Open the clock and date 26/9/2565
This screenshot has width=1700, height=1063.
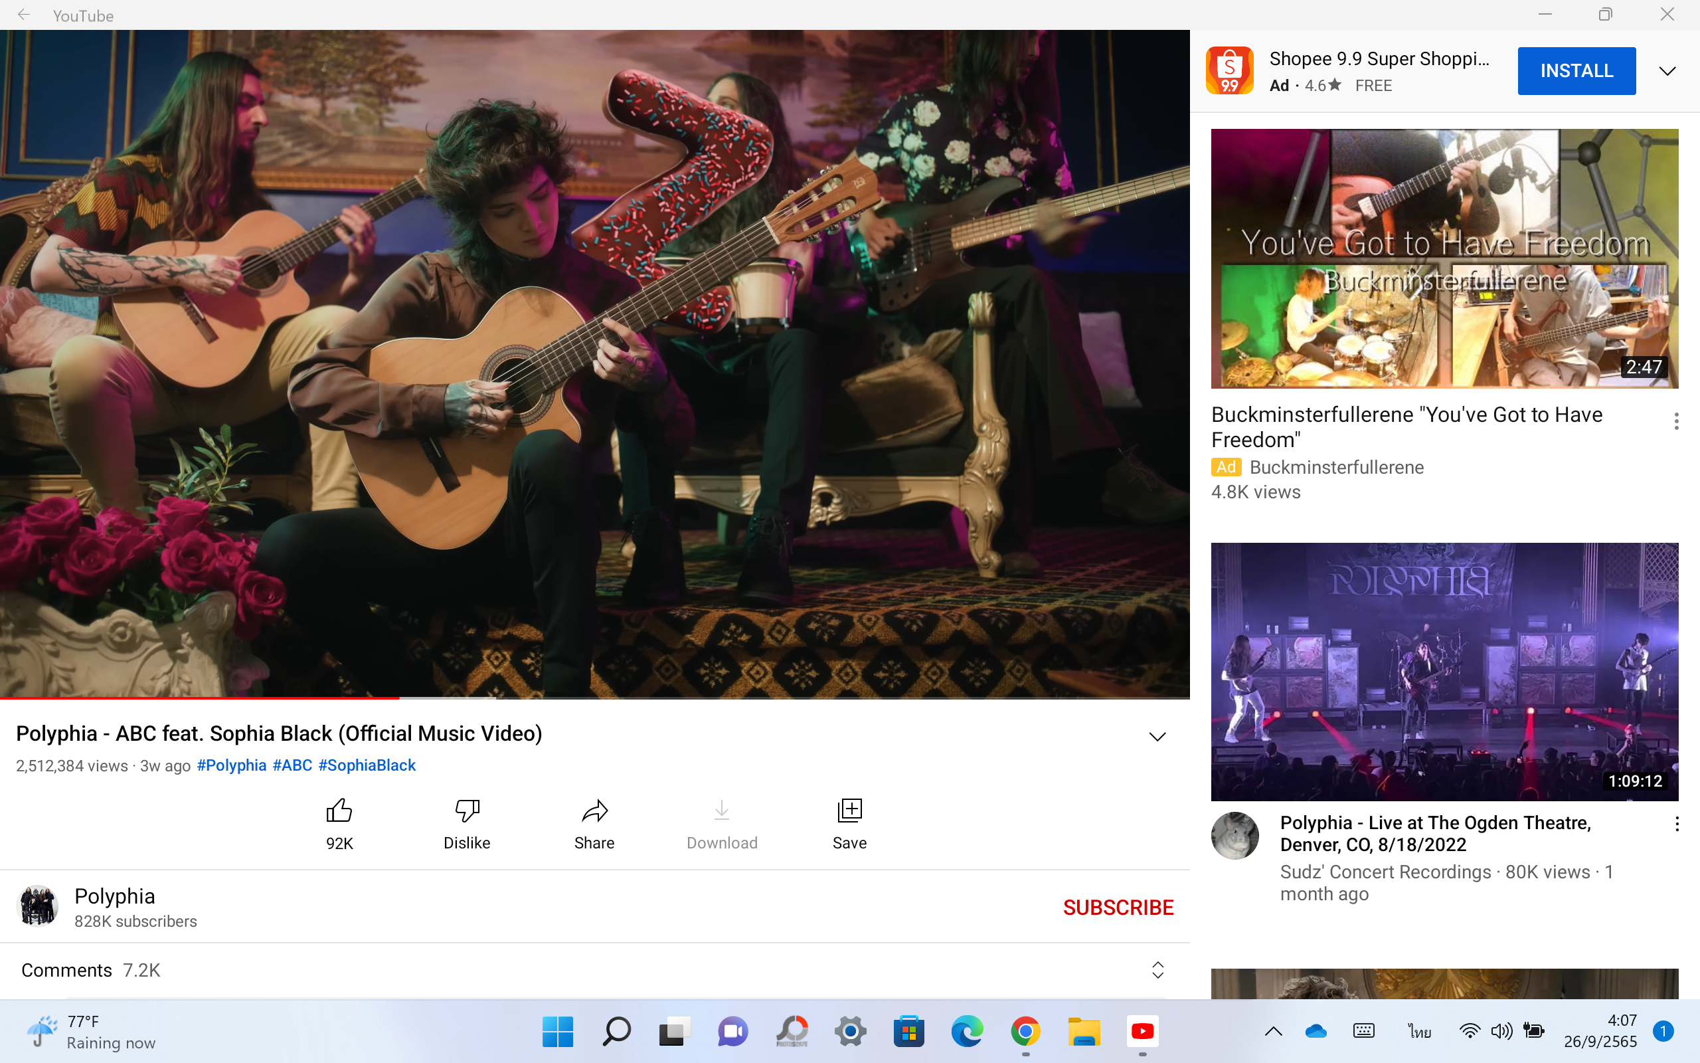1600,1031
